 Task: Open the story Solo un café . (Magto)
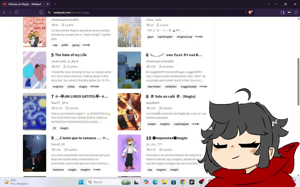click(173, 97)
